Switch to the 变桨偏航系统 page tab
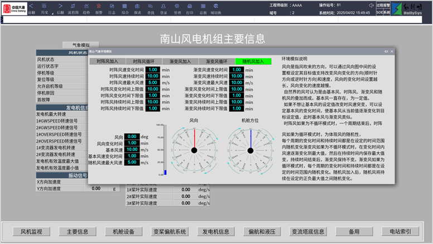Image resolution: width=433 pixels, height=244 pixels. pos(170,232)
